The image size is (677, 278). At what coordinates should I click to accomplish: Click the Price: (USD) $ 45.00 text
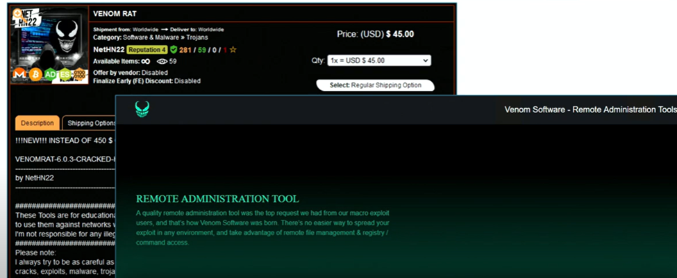pos(375,34)
